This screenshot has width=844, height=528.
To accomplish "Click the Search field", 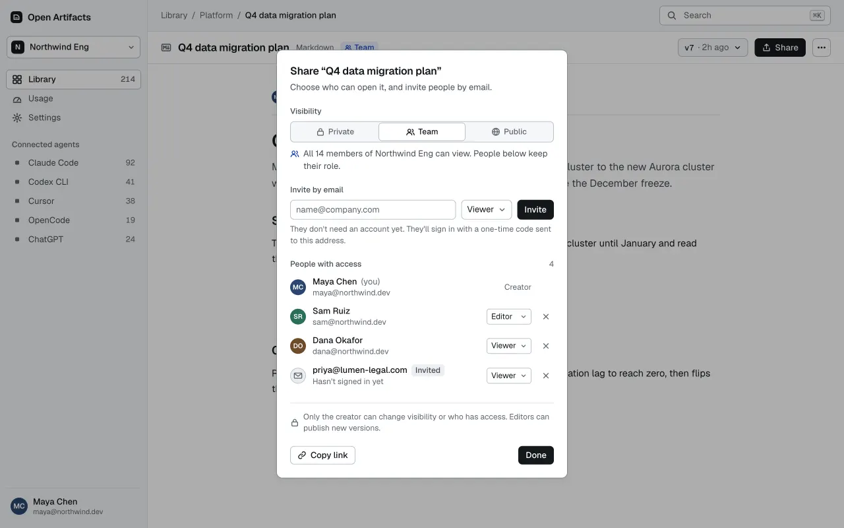I will click(x=744, y=15).
